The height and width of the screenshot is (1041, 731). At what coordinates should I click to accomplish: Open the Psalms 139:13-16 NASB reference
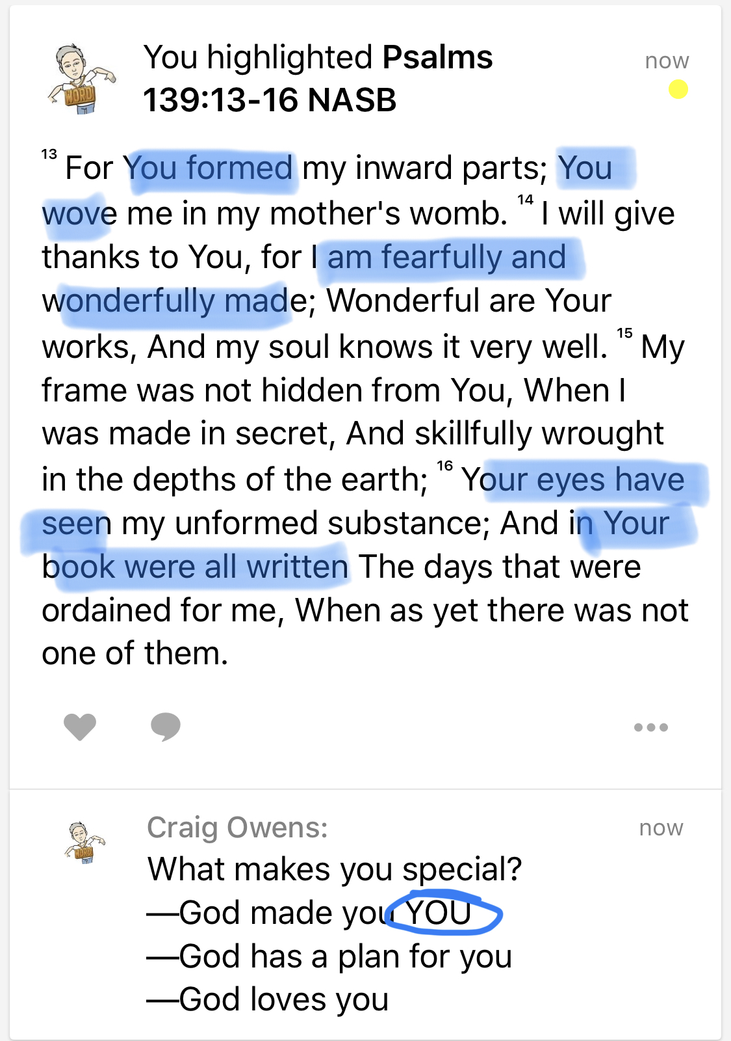point(317,79)
